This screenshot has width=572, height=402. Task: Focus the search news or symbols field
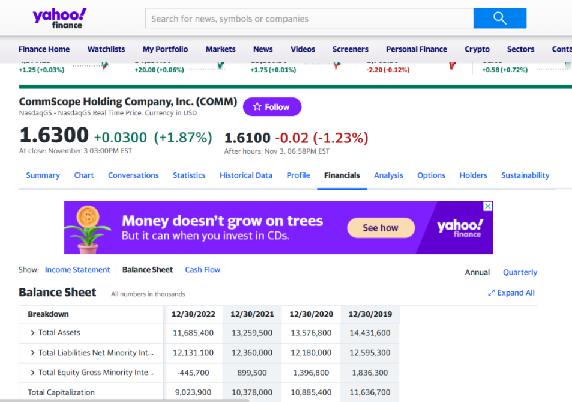coord(309,18)
